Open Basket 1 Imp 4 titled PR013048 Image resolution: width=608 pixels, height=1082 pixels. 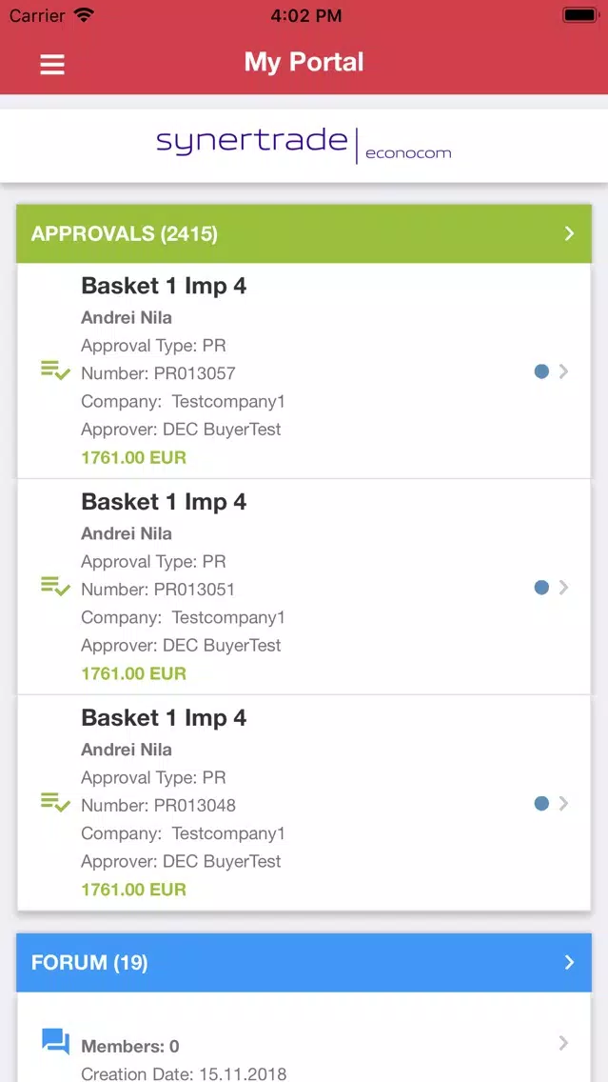pyautogui.click(x=304, y=803)
